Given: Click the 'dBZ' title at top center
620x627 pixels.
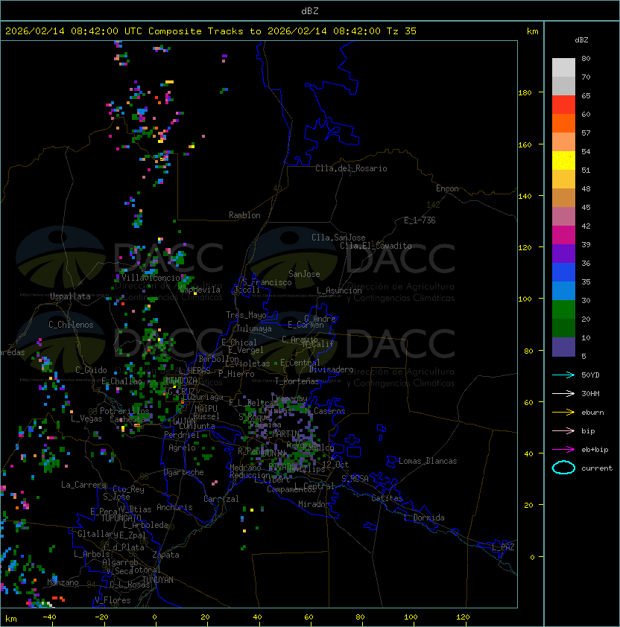Looking at the screenshot, I should (310, 11).
